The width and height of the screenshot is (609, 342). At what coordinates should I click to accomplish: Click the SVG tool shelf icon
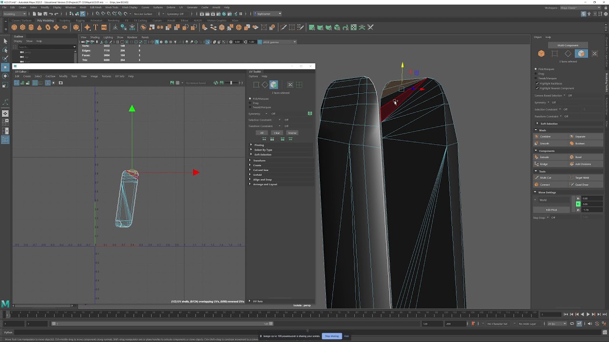[104, 27]
